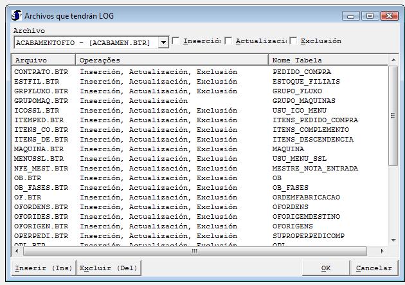Viewport: 405px width, 285px height.
Task: Click the Nome Tabela column header
Action: (x=328, y=60)
